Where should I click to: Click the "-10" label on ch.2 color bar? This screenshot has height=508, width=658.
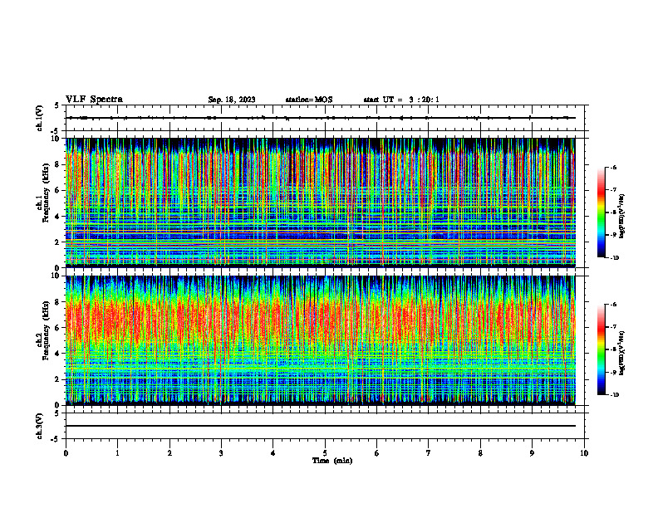[615, 395]
